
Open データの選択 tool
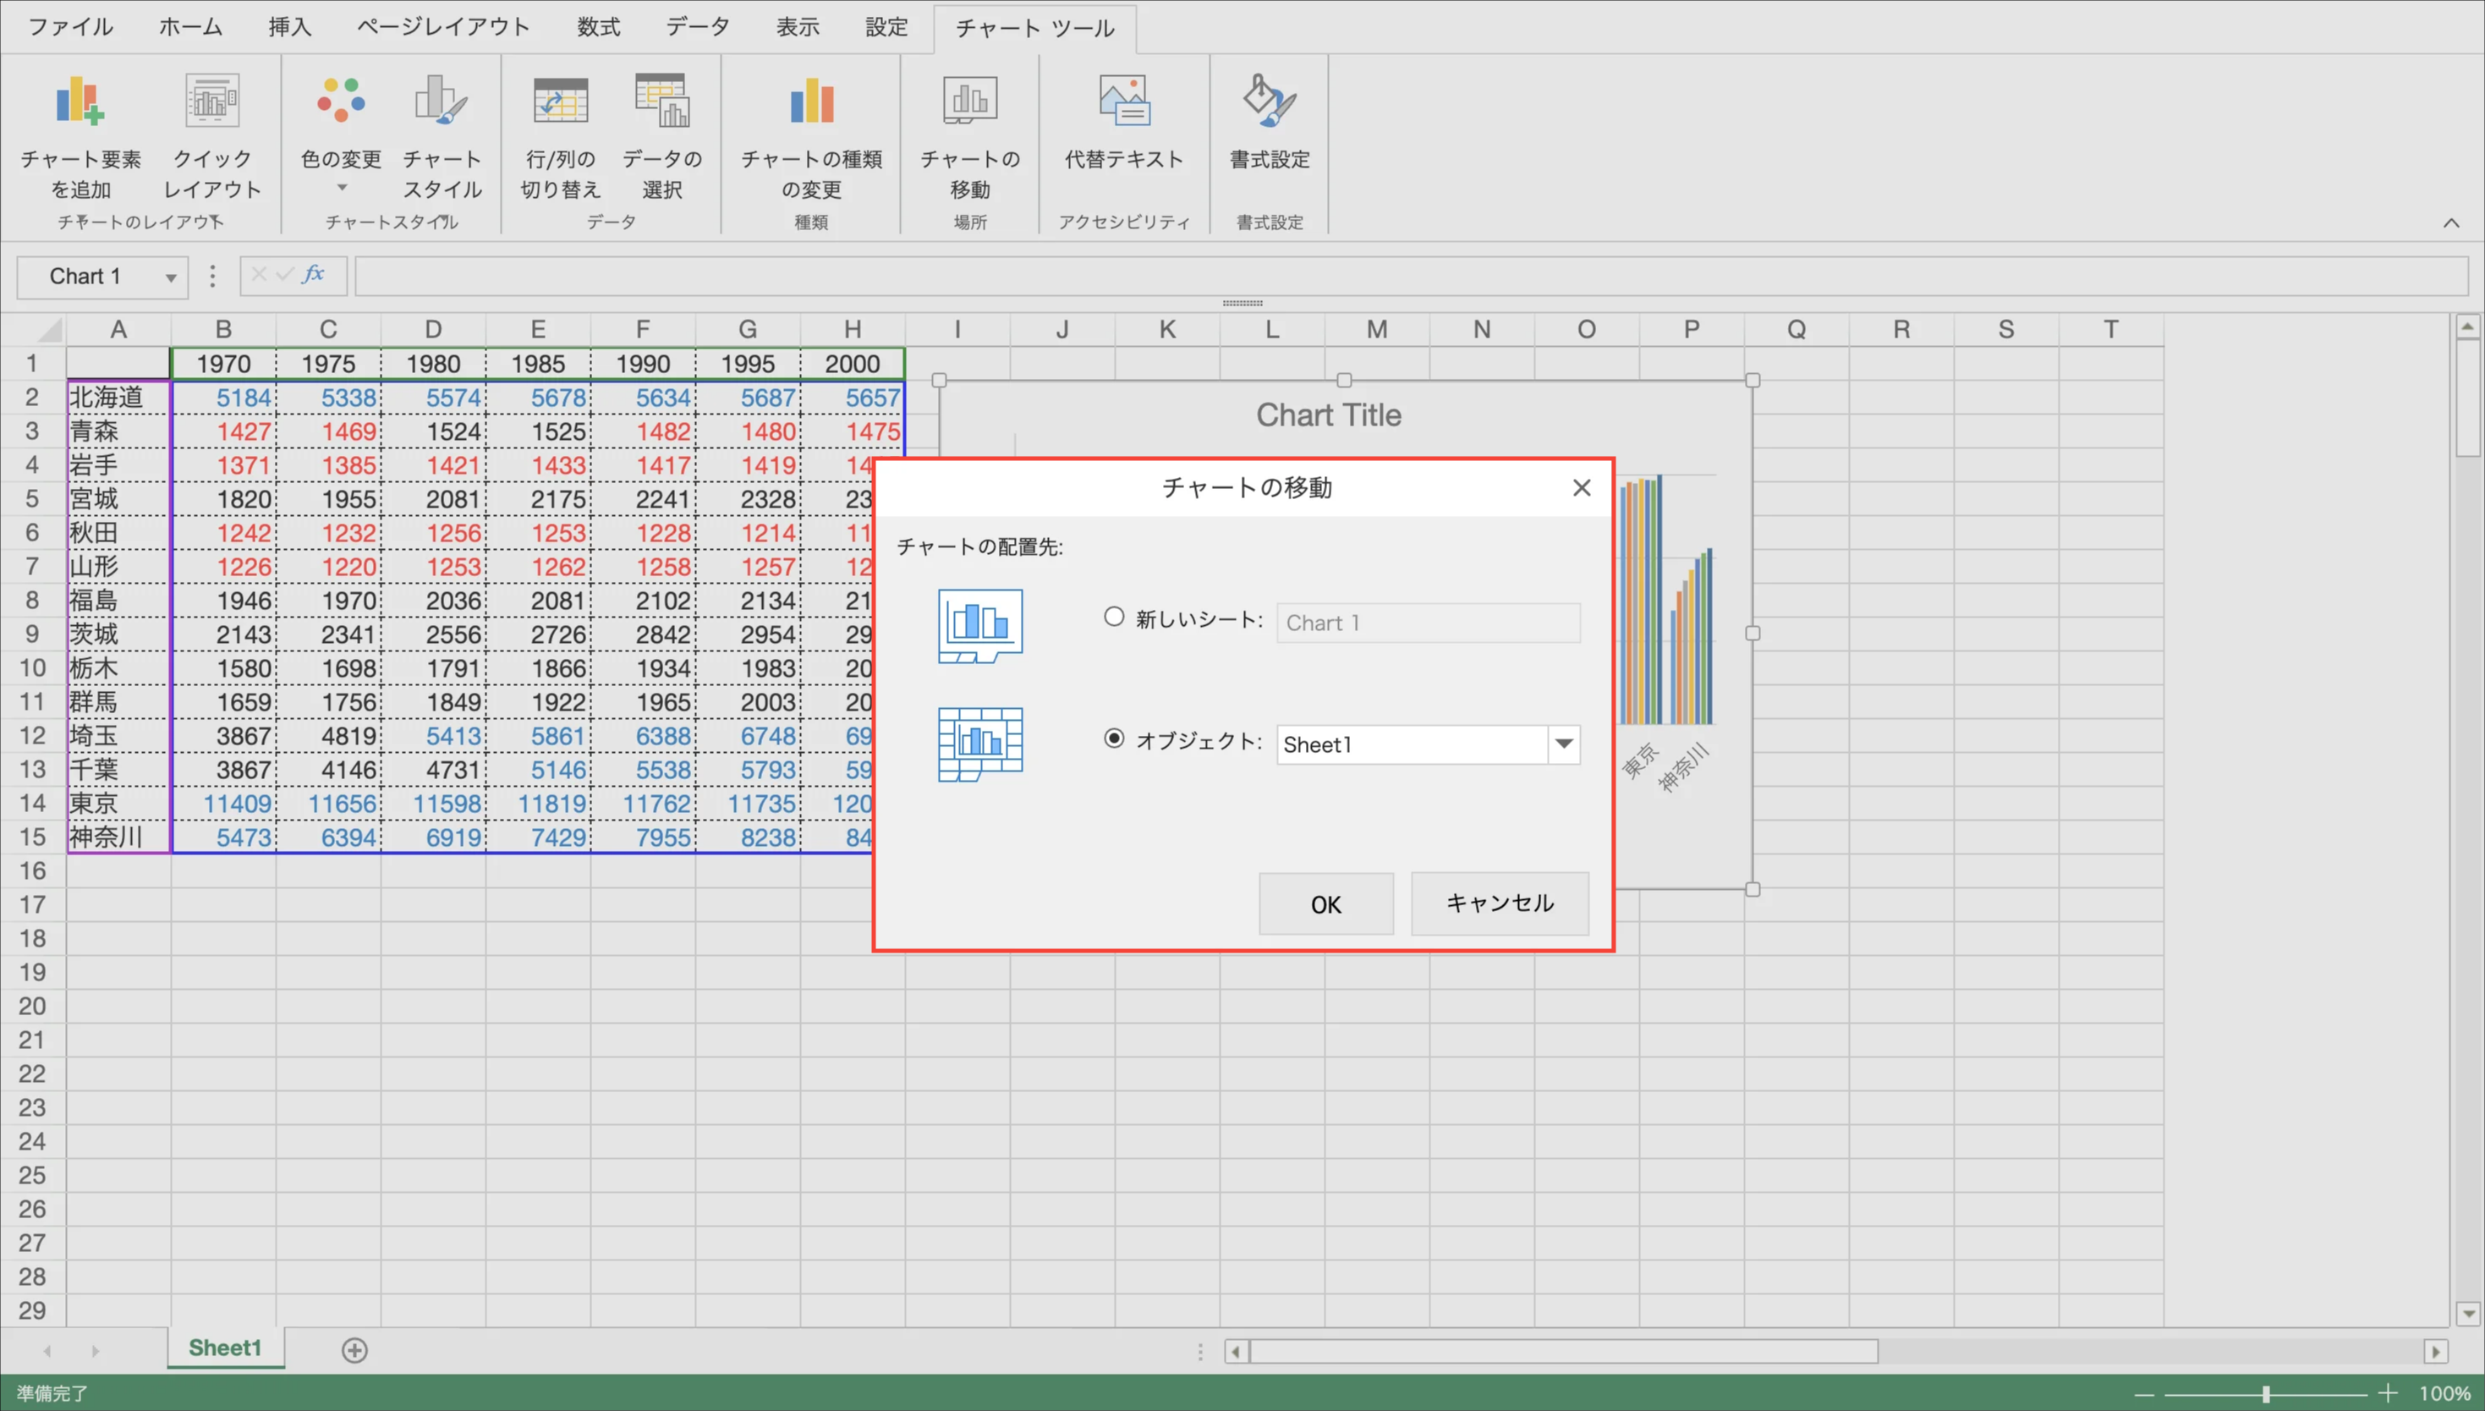pos(661,102)
